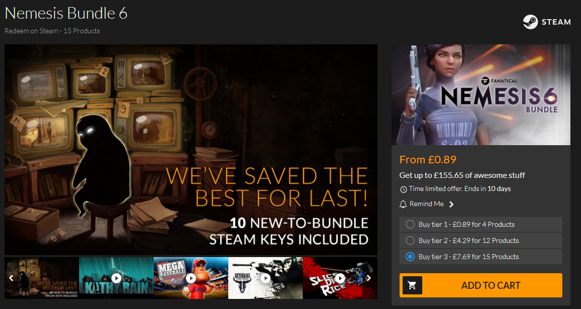Click the Nemesis 6 Bundle cover image
Viewport: 581px width, 309px height.
[x=481, y=95]
